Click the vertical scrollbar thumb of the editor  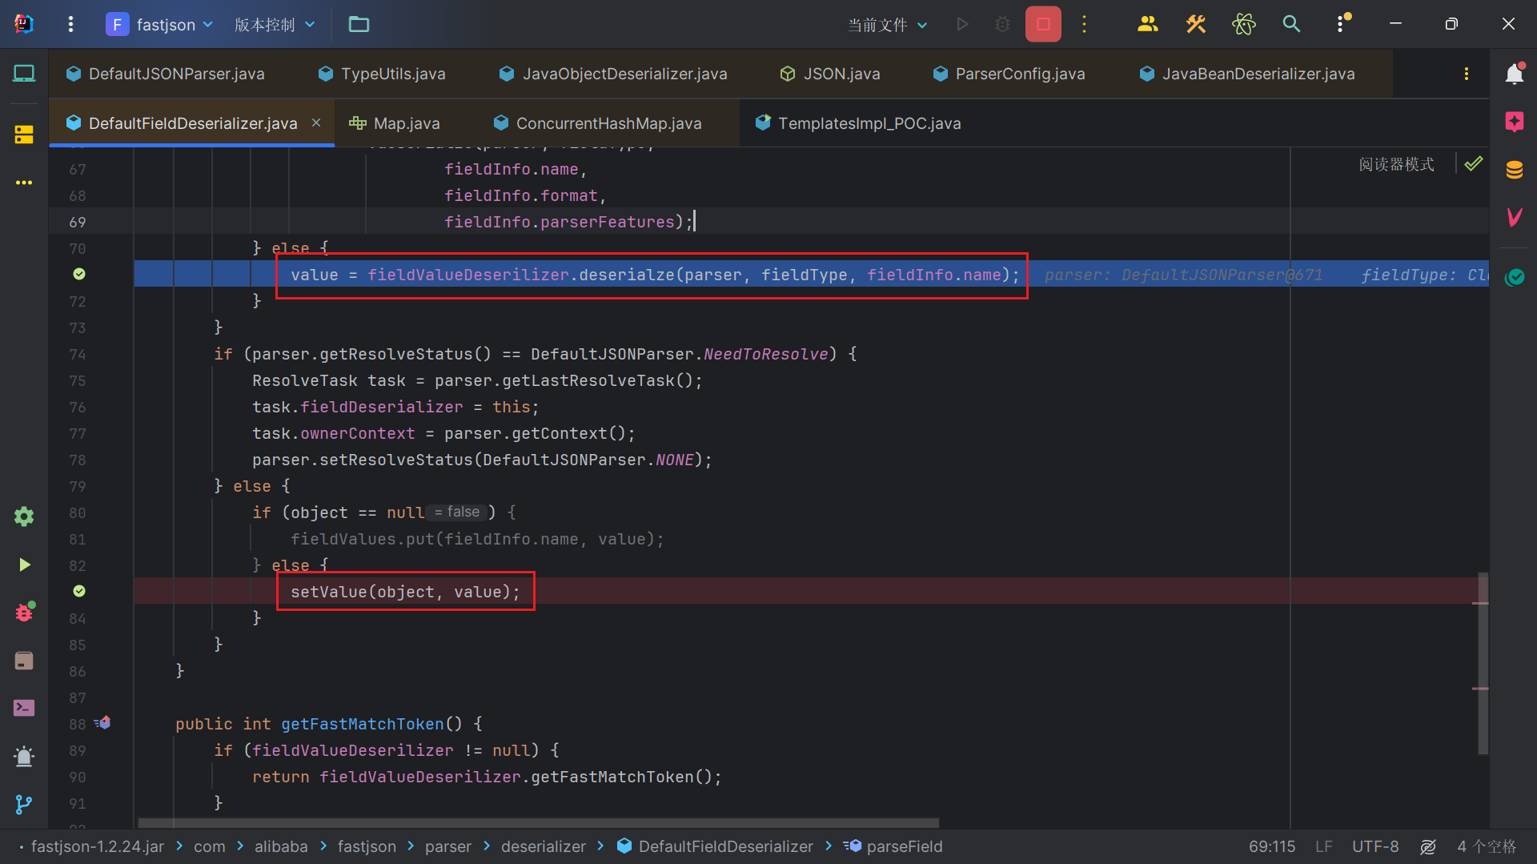1483,663
